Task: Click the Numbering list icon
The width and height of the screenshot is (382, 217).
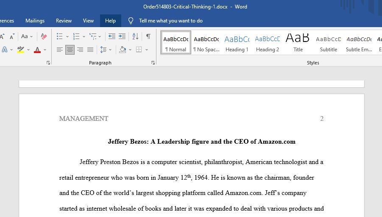Action: [76, 36]
